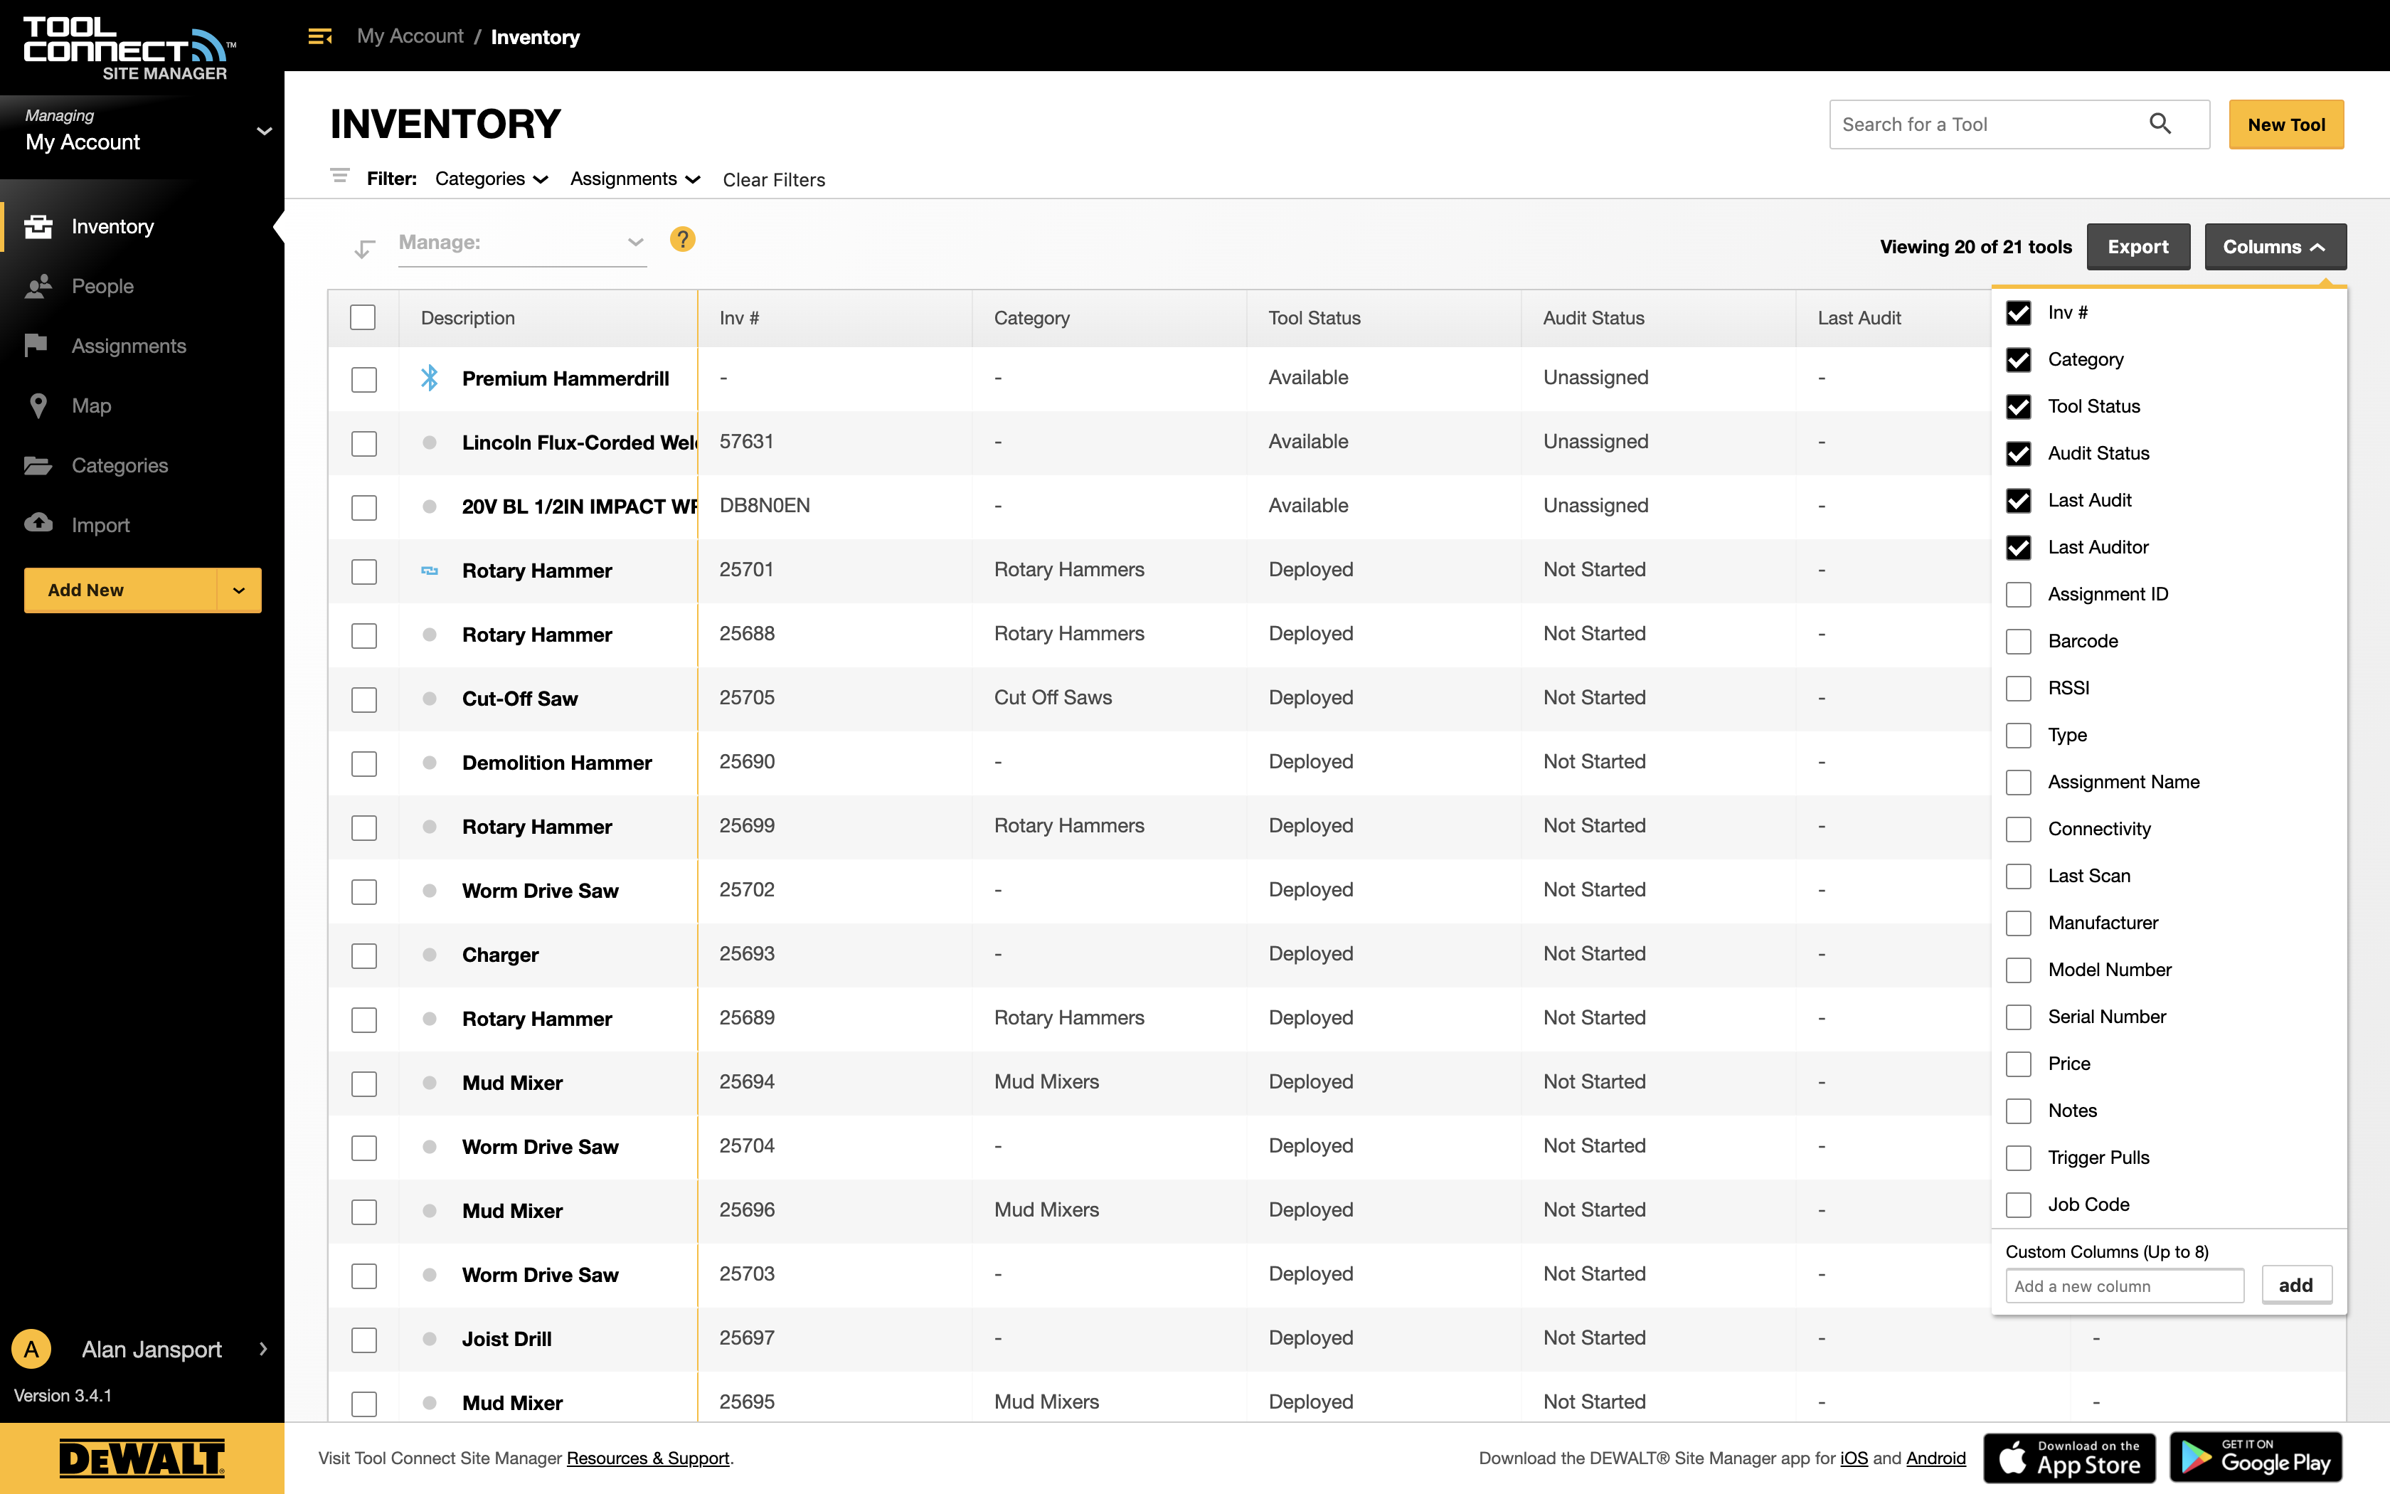Toggle the select-all checkbox in table header
The image size is (2390, 1494).
[x=363, y=317]
